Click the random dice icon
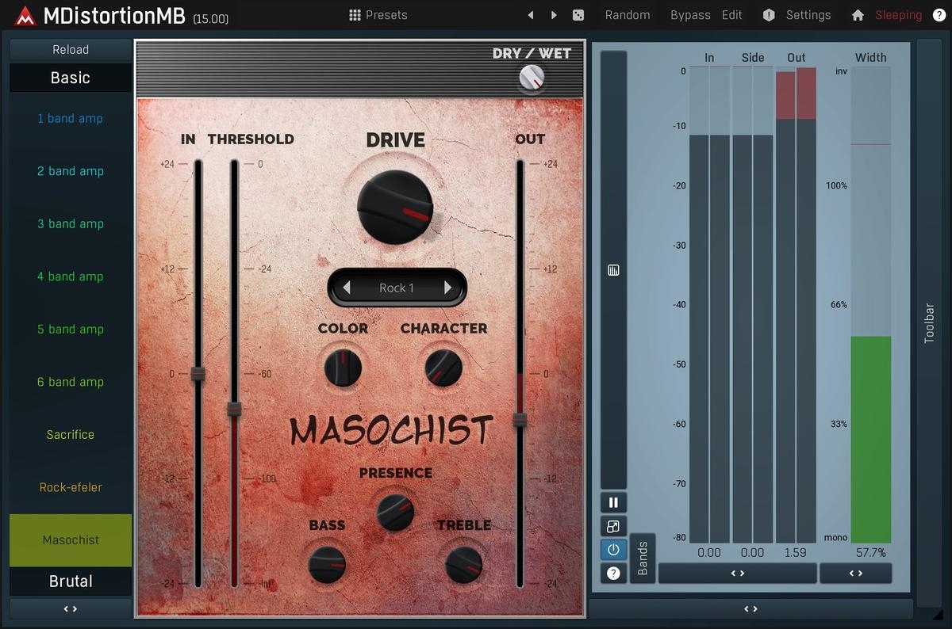 tap(578, 15)
